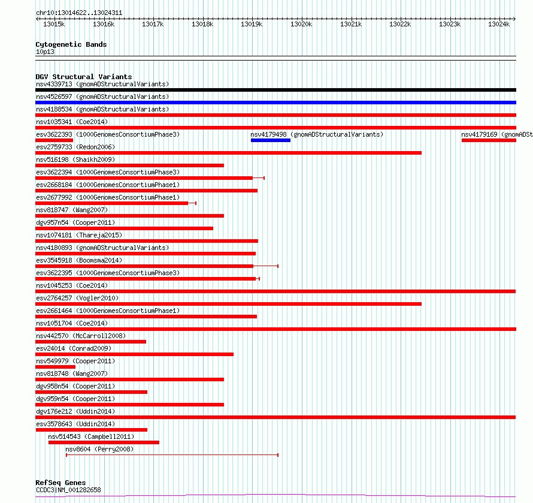Viewport: 533px width, 503px height.
Task: Open esv3578643 (Uddin2014) label
Action: (75, 424)
